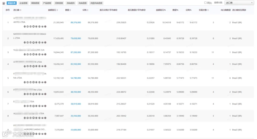Image resolution: width=257 pixels, height=139 pixels.
Task: Click Brazil (BR) in row 5
Action: pyautogui.click(x=237, y=78)
